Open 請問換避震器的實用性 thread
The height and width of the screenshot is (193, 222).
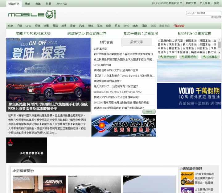pyautogui.click(x=108, y=81)
